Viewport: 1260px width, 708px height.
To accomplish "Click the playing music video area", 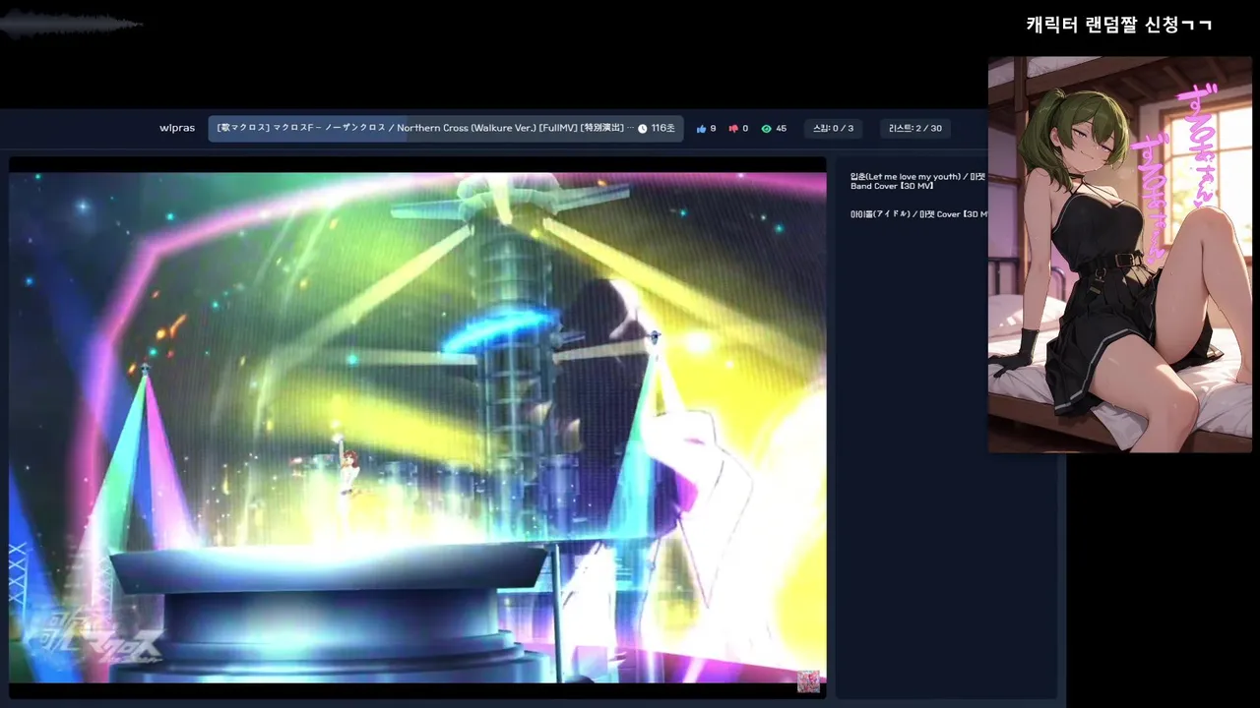I will point(417,428).
